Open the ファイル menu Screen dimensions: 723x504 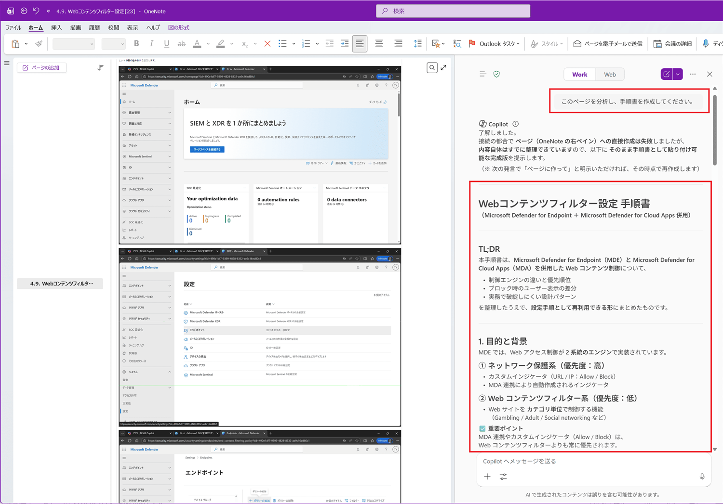[13, 28]
